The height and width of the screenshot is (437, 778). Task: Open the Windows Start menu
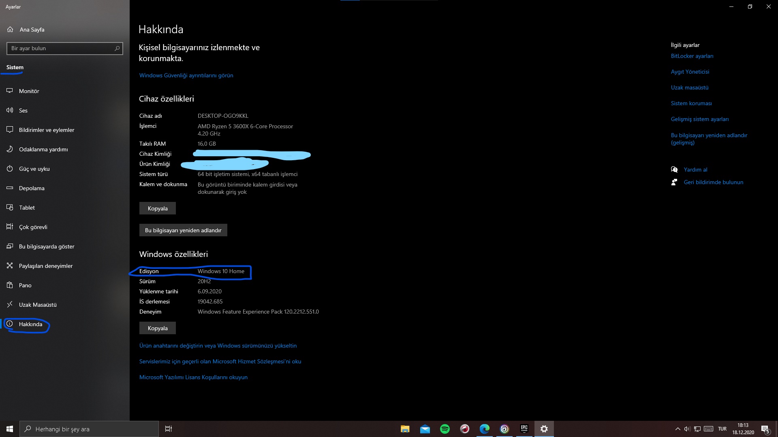[x=10, y=429]
